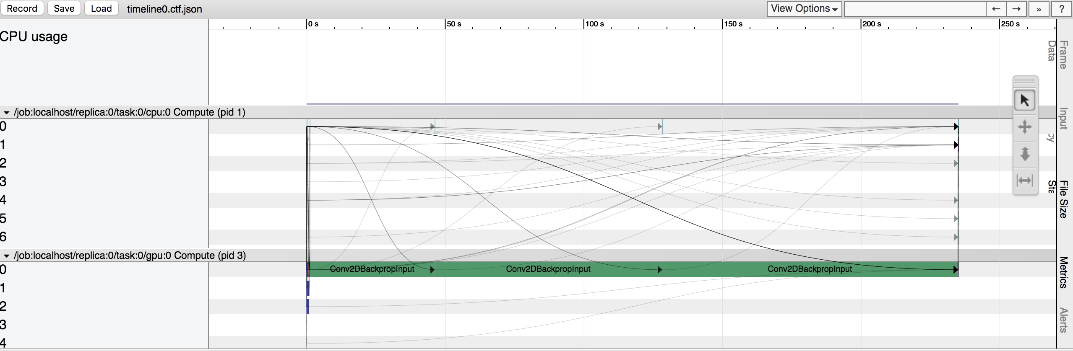Screen dimensions: 1073x351
Task: Open the Alerts side tab
Action: (x=1063, y=320)
